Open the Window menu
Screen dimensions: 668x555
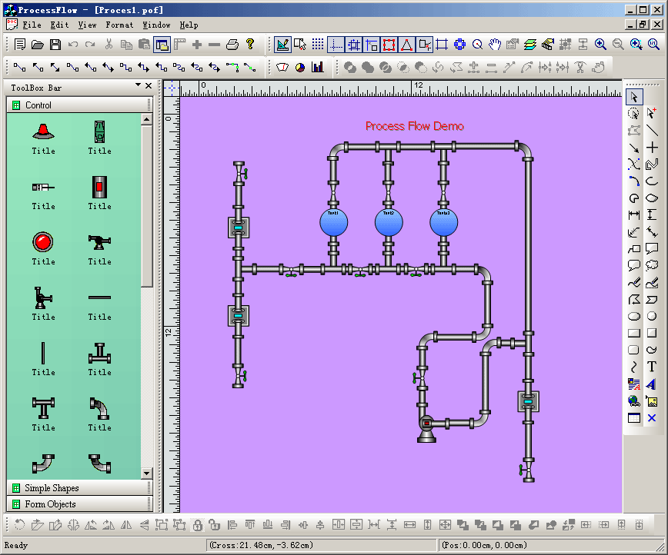[156, 25]
